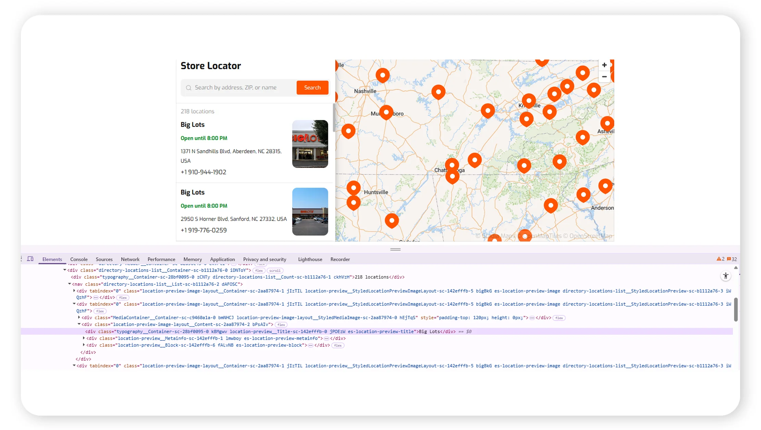This screenshot has width=761, height=430.
Task: Click the map zoom in plus icon
Action: pyautogui.click(x=604, y=65)
